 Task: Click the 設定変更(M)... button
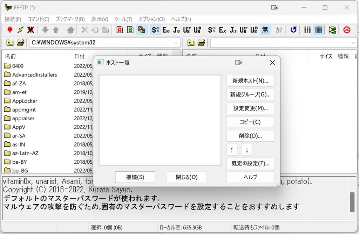click(x=250, y=108)
